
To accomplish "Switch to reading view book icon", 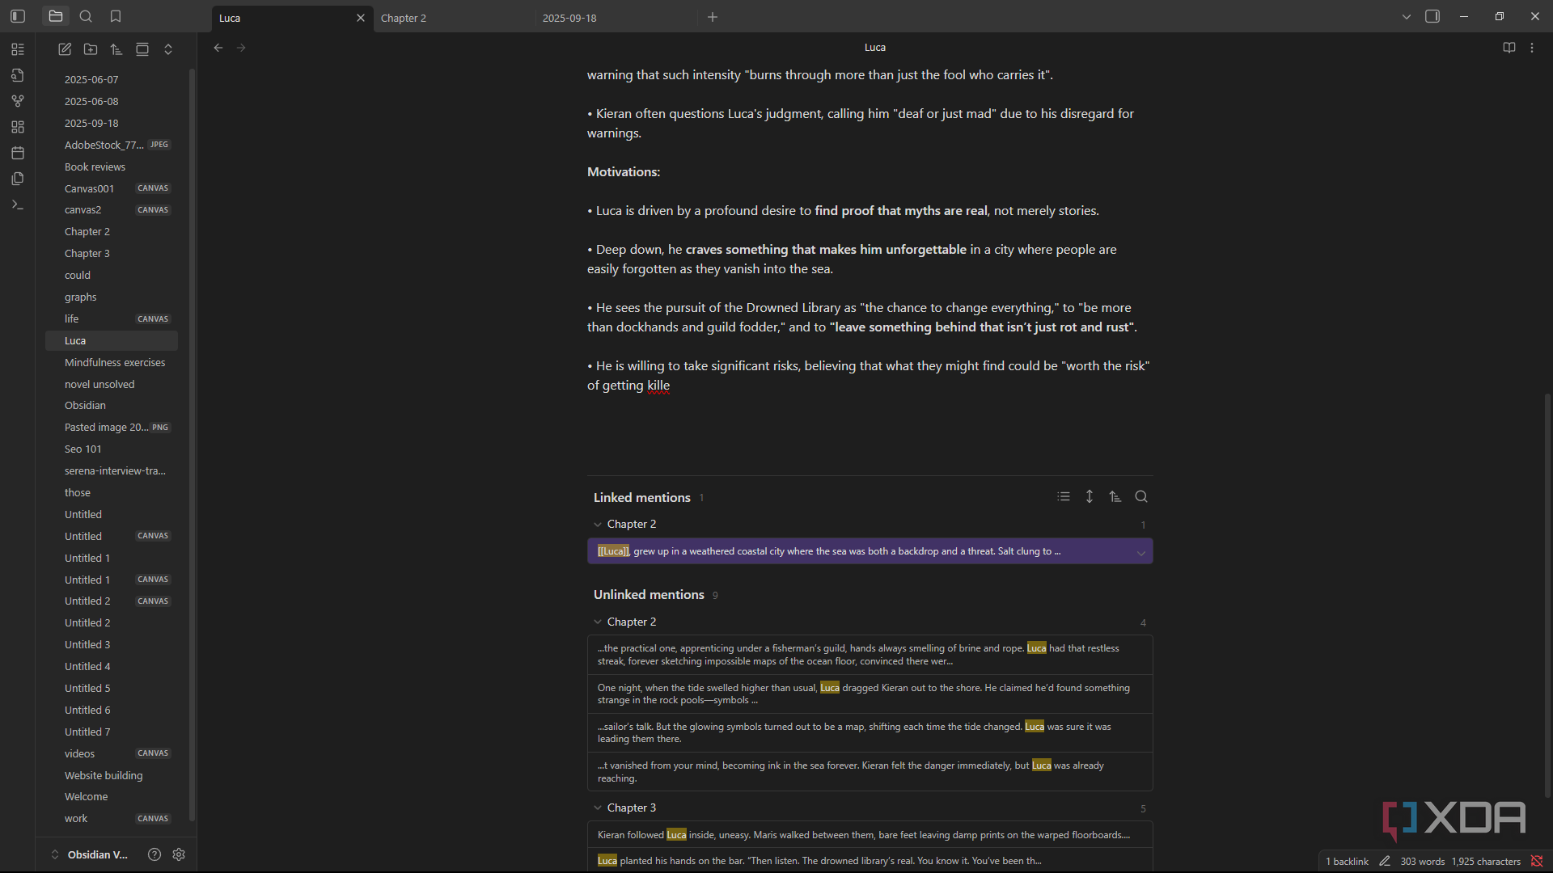I will point(1509,48).
